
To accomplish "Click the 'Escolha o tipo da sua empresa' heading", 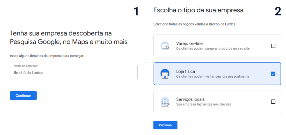I will [199, 10].
